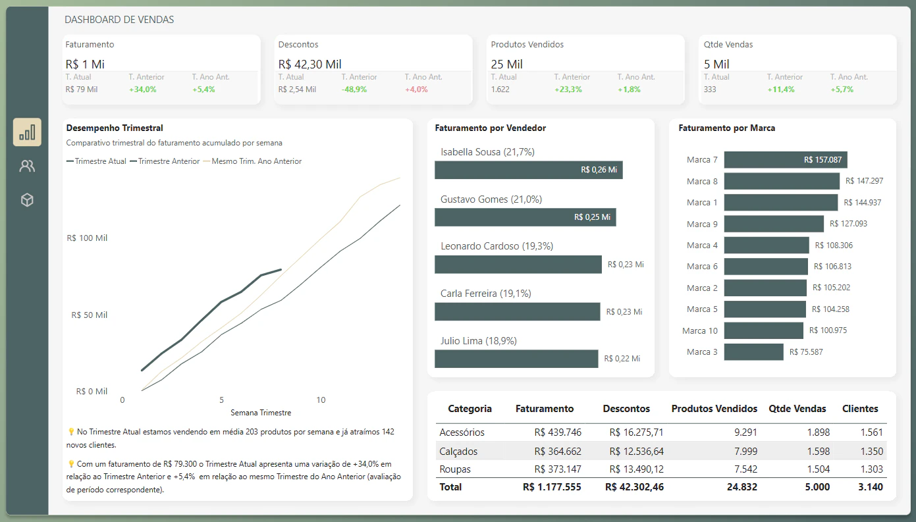Click Mesmo Trim. Ano Anterior legend entry
The image size is (916, 522).
pyautogui.click(x=252, y=161)
